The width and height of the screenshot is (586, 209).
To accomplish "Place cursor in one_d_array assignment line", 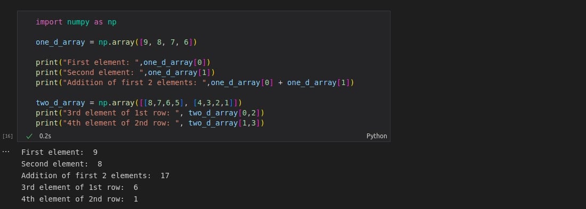I will point(116,42).
